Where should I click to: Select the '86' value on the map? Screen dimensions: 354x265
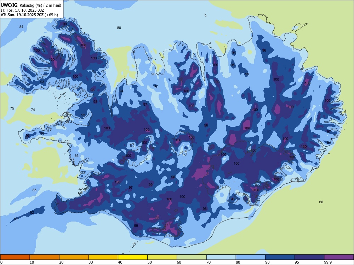[76, 155]
